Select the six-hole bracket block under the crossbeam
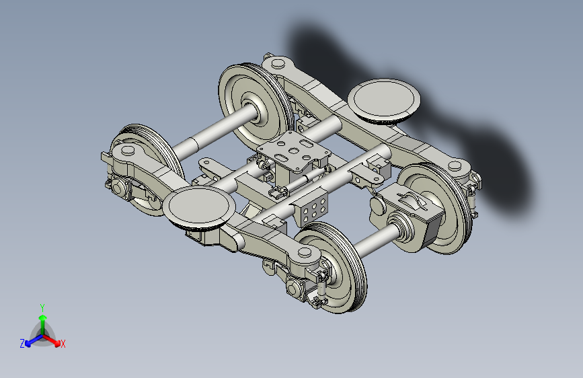Image resolution: width=583 pixels, height=378 pixels. (311, 208)
